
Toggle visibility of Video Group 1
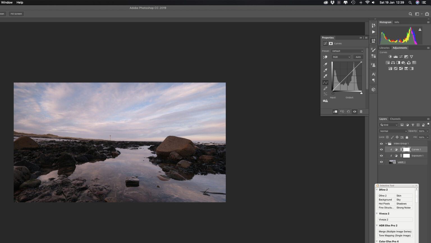[x=381, y=143]
